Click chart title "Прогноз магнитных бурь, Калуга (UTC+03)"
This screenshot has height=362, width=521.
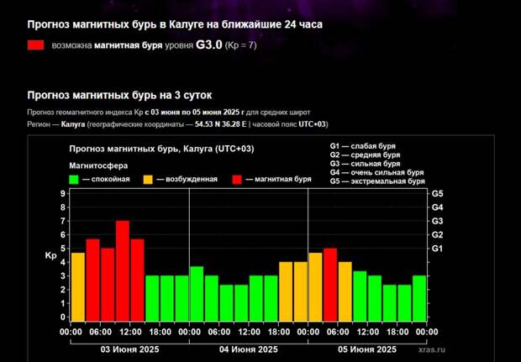(161, 149)
